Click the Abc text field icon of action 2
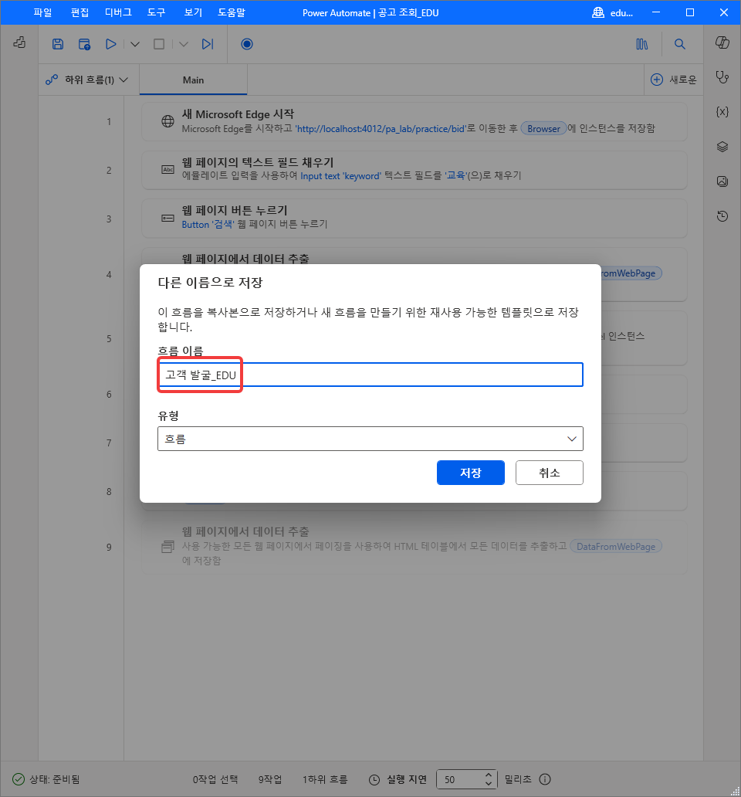Screen dimensions: 741x797 [x=167, y=170]
